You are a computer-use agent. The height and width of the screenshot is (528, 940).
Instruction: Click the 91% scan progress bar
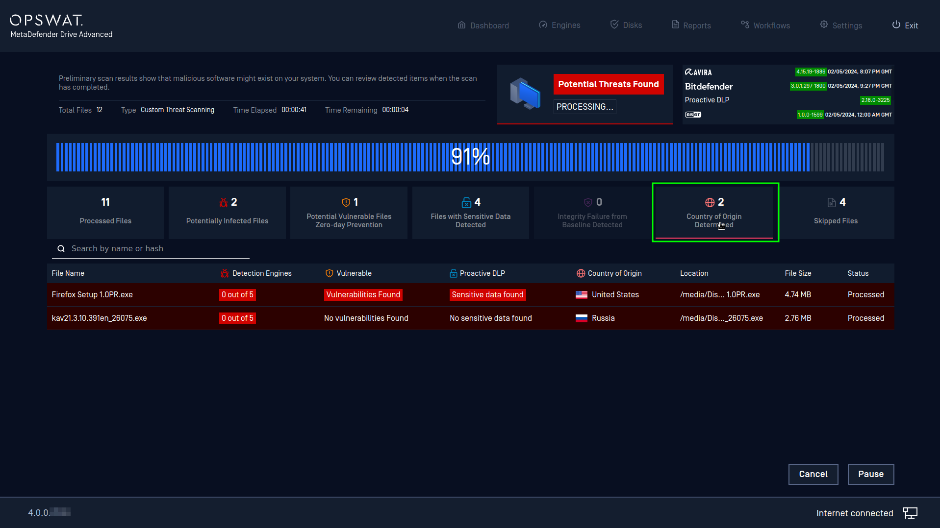(470, 157)
